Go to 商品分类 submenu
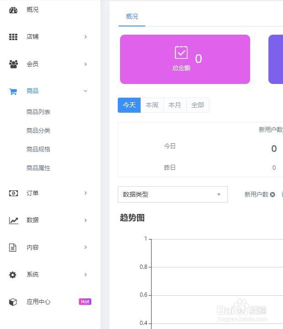283x329 pixels. [38, 131]
